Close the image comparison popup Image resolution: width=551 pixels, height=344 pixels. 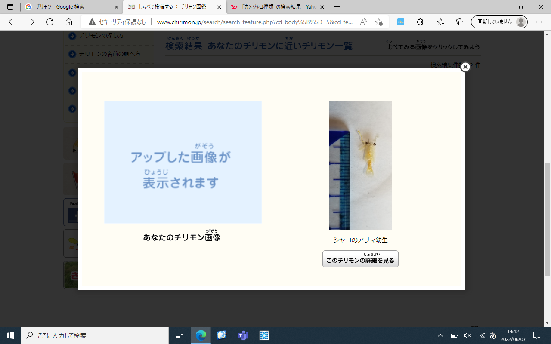(465, 67)
